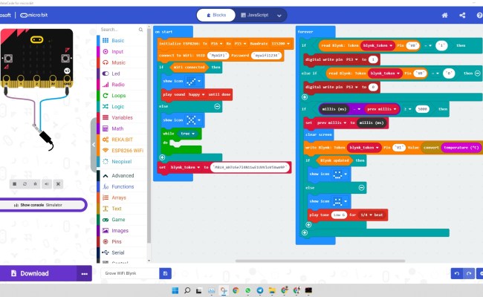Image resolution: width=483 pixels, height=297 pixels.
Task: Open digital write pin P13 to 1 dropdown
Action: pos(351,59)
